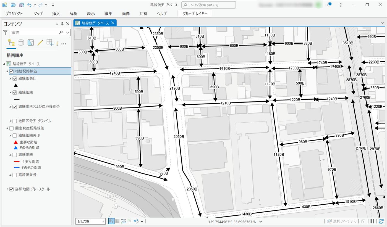Screen dimensions: 387x227
Task: Enable the 固定資産税路線価 group layer checkbox
Action: pyautogui.click(x=12, y=128)
